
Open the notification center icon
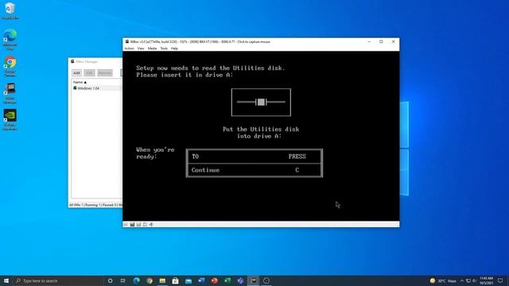(x=500, y=280)
